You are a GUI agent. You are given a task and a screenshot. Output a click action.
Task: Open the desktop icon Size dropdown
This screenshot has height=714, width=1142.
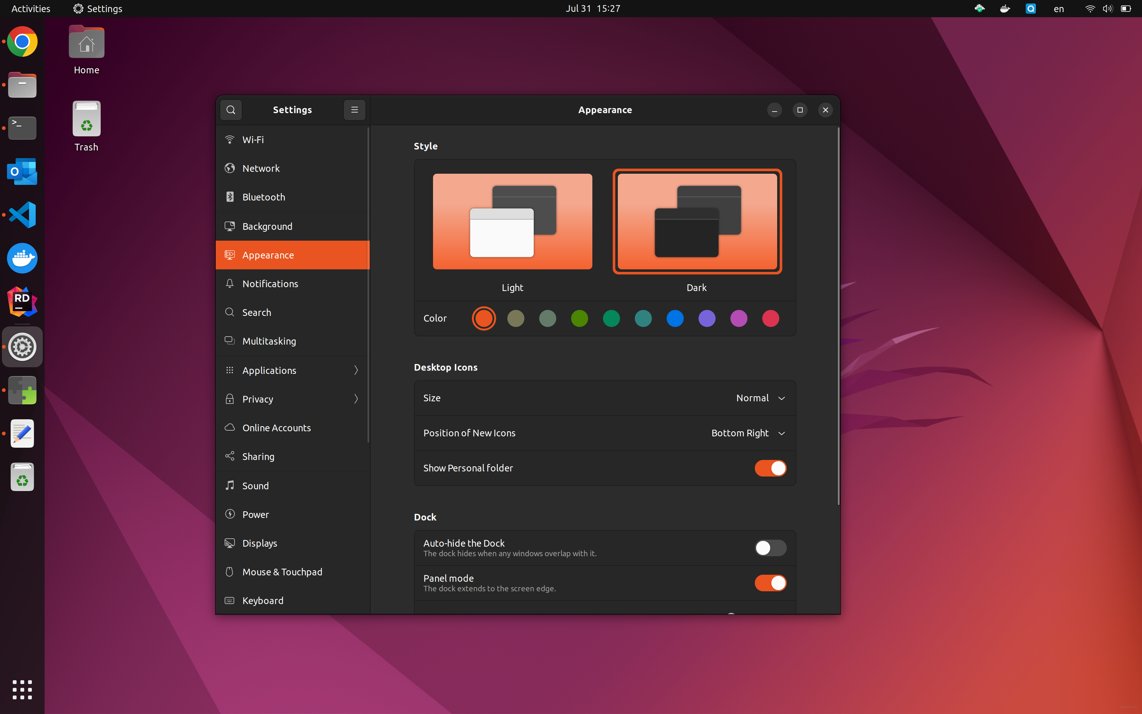click(x=760, y=398)
